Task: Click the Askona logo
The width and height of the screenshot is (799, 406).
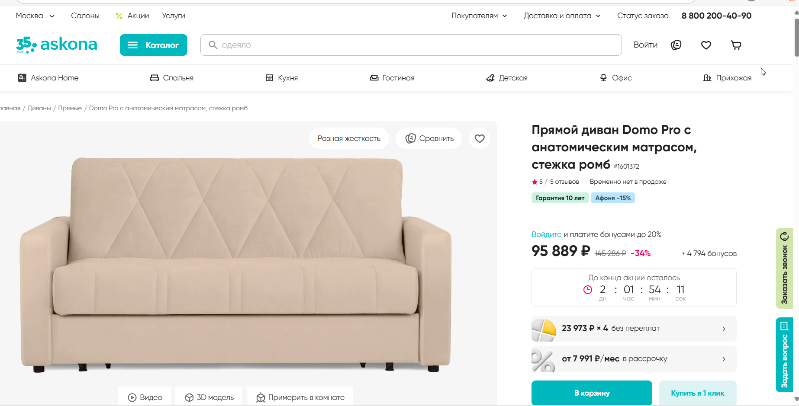Action: 57,45
